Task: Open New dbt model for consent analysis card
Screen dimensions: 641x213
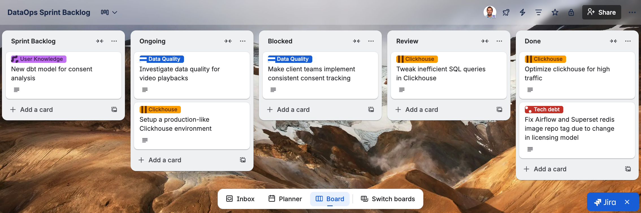Action: (x=64, y=75)
